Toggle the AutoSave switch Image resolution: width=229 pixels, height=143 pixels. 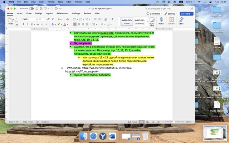pyautogui.click(x=31, y=8)
